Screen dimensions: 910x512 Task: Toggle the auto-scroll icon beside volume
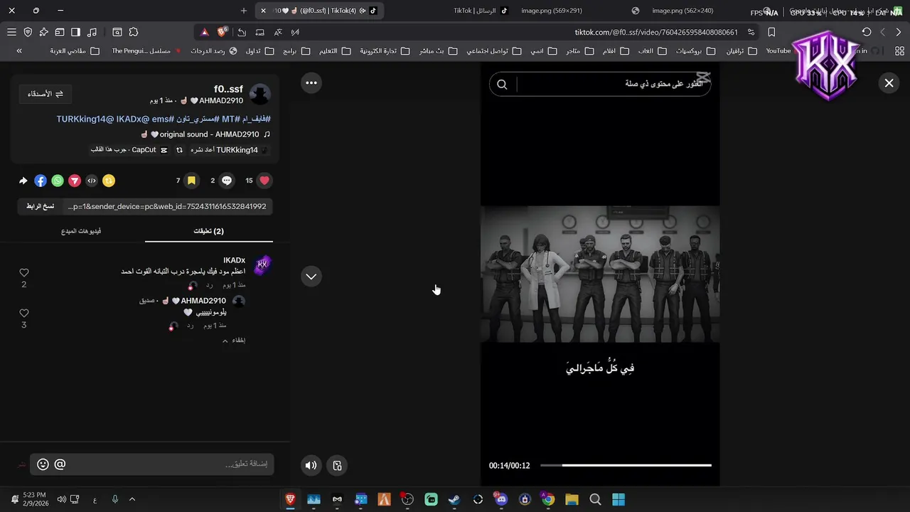tap(337, 466)
